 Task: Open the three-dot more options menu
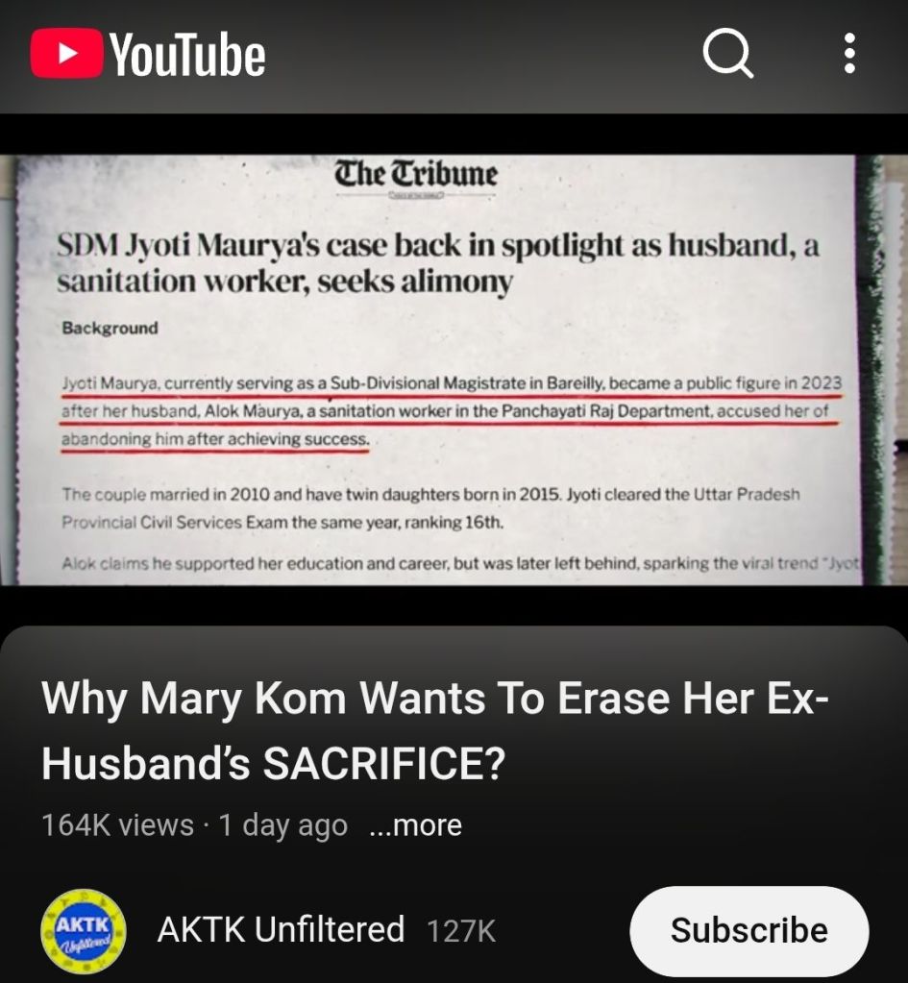tap(849, 53)
